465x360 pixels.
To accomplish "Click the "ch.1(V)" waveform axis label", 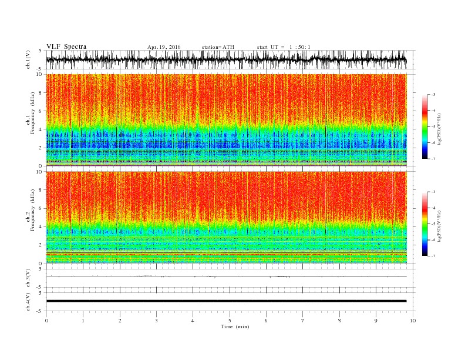I will point(28,59).
